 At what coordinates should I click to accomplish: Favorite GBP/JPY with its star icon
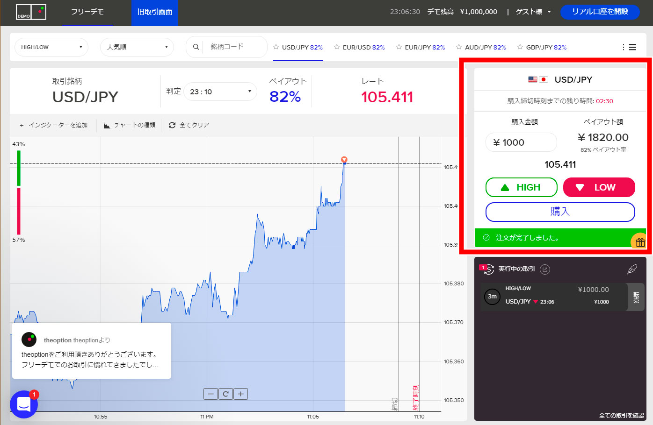tap(520, 47)
